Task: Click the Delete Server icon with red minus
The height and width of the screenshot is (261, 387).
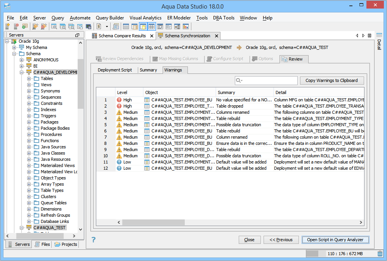Action: coord(16,26)
